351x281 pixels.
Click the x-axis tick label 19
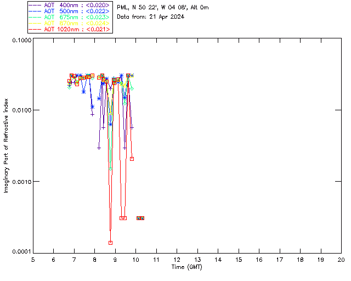pos(321,260)
